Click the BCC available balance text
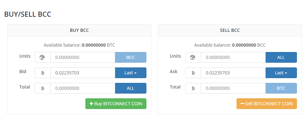This screenshot has width=308, height=121. click(230, 45)
